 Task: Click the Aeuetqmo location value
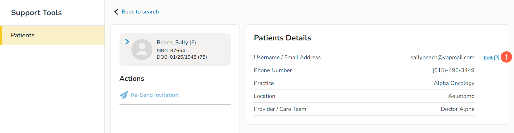pos(461,96)
